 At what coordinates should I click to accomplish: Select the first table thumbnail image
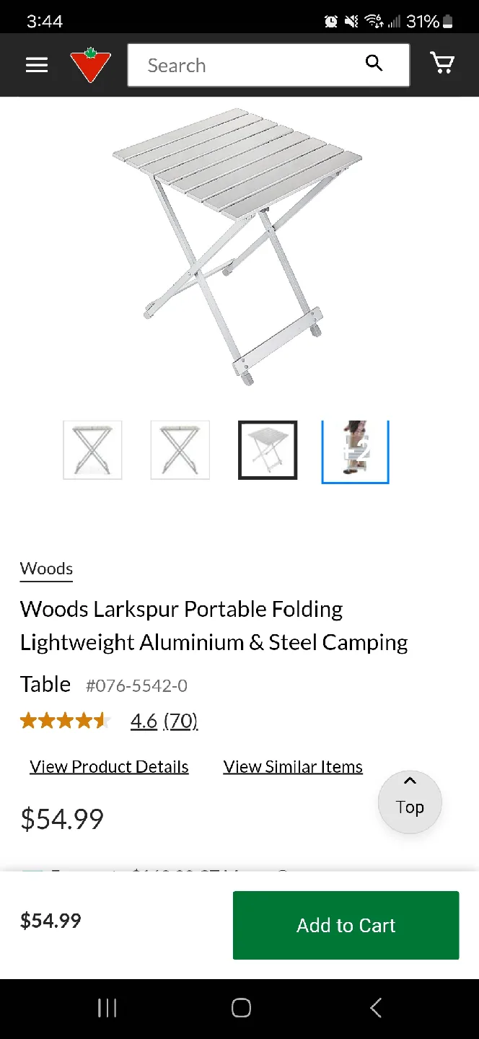point(92,450)
